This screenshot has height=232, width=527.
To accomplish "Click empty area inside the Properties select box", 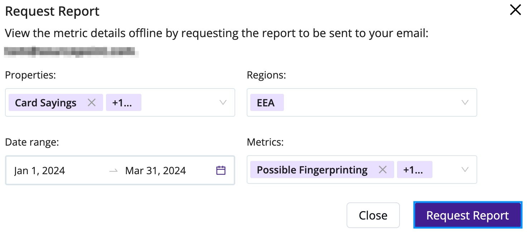I will [179, 103].
